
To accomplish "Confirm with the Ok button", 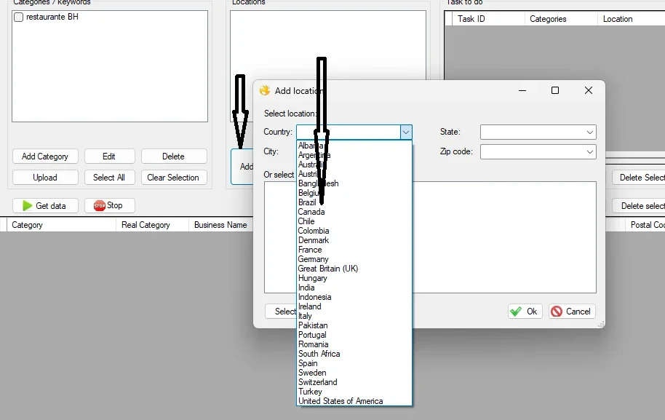I will [x=525, y=312].
